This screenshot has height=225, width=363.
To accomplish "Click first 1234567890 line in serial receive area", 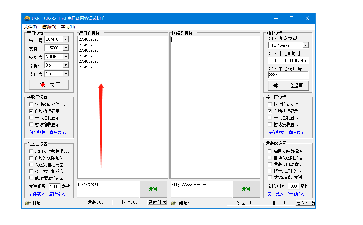I will [89, 39].
